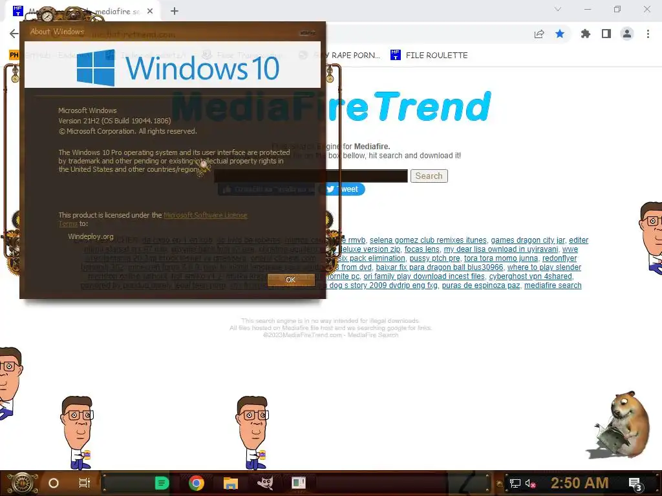Image resolution: width=662 pixels, height=496 pixels.
Task: Open the 'editer' link
Action: point(579,240)
